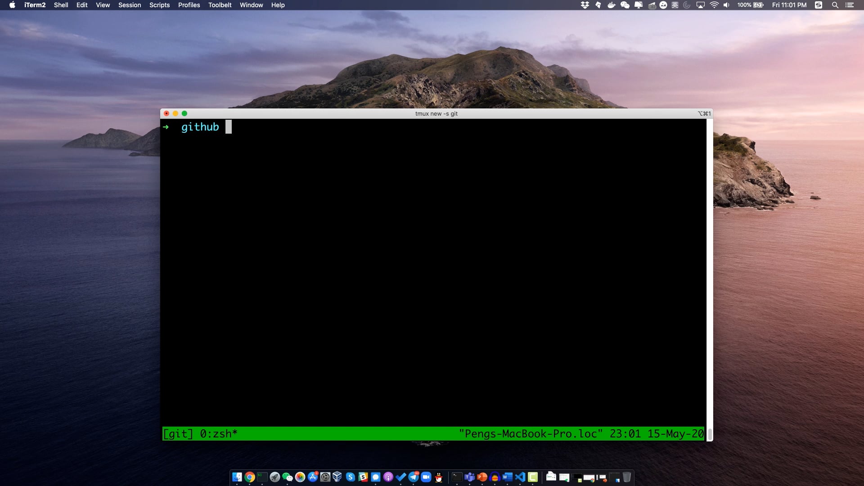
Task: Open the Profiles menu
Action: (x=189, y=5)
